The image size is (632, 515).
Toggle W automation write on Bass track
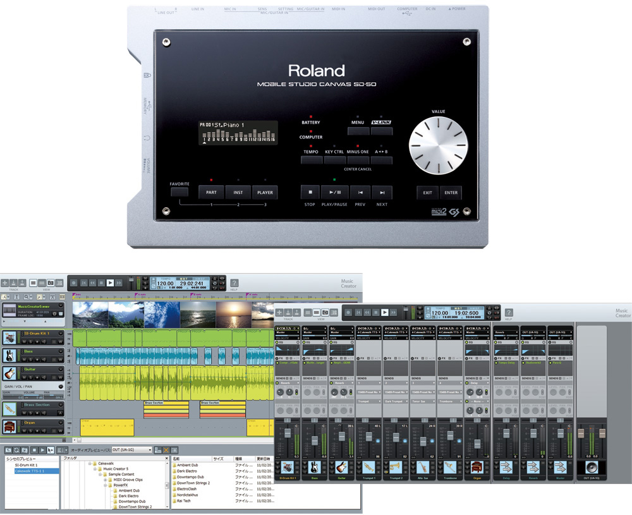61,360
